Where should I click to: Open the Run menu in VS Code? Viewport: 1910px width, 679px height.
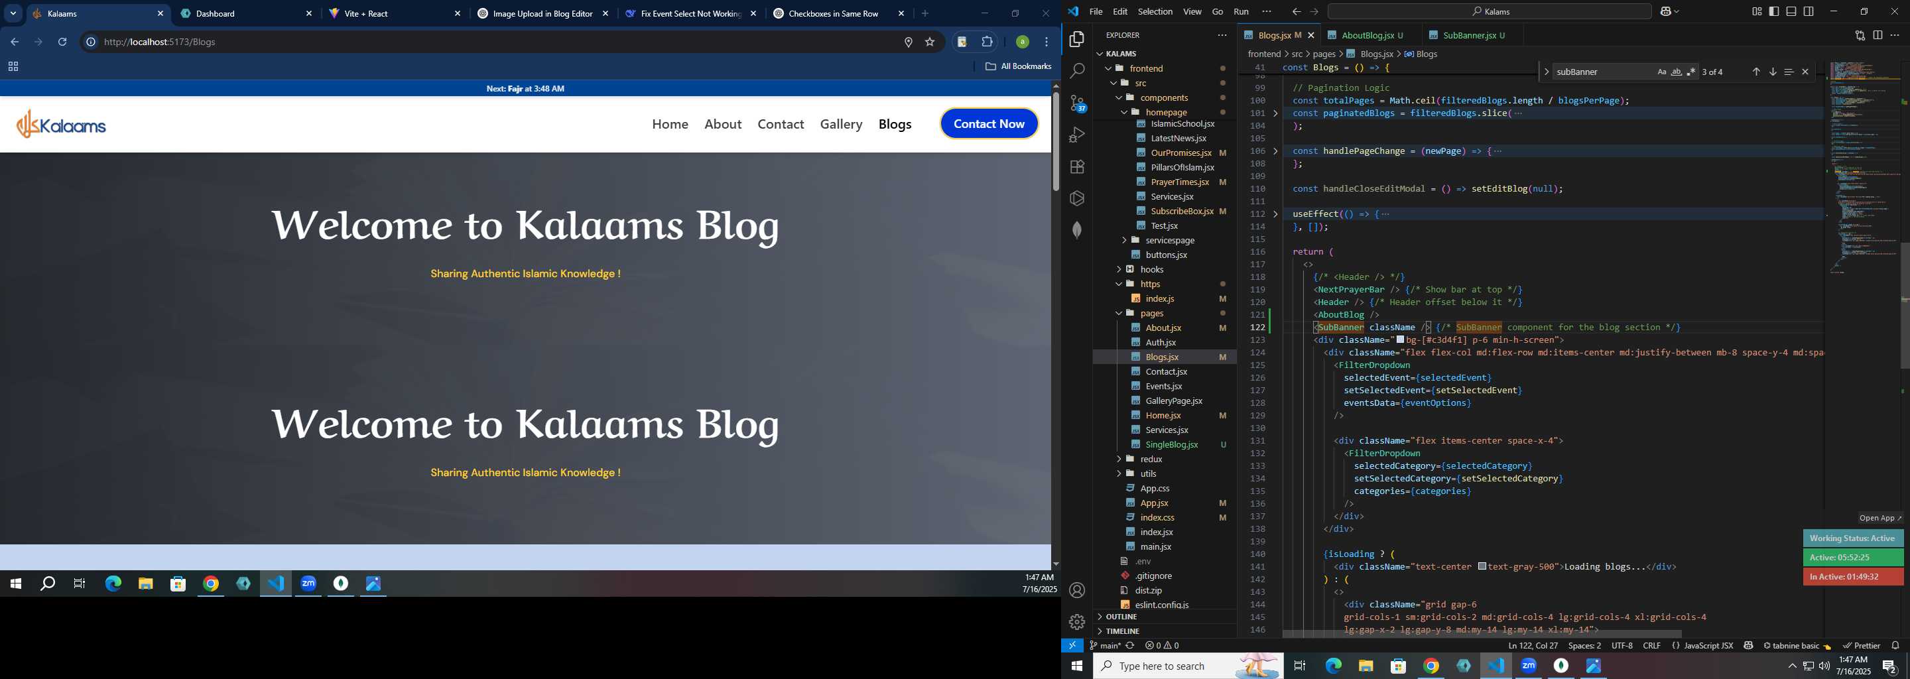1240,11
